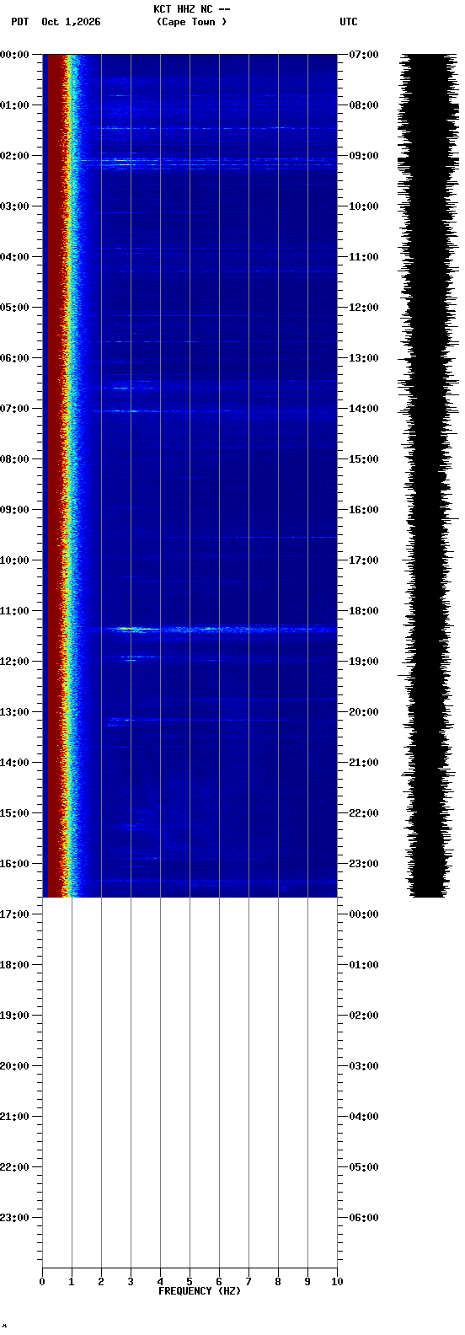Click the PDT '04:00' time label
Image resolution: width=465 pixels, height=1335 pixels.
point(14,257)
